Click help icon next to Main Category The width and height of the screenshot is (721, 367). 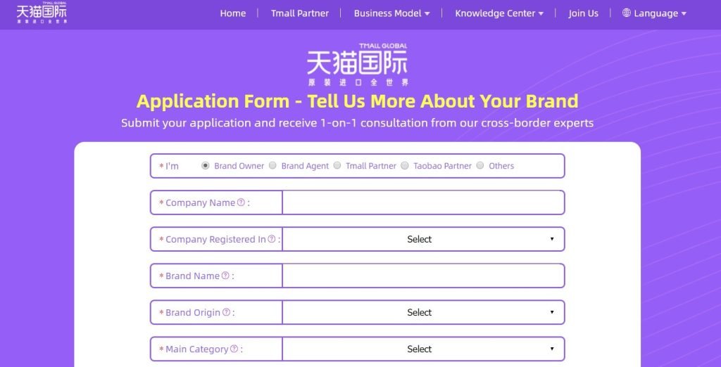pyautogui.click(x=234, y=349)
